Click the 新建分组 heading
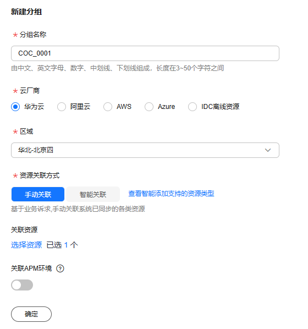This screenshot has width=308, height=329. (26, 12)
